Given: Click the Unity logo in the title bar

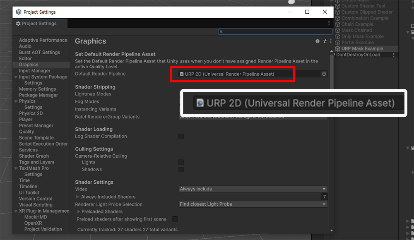Looking at the screenshot, I should click(x=19, y=12).
